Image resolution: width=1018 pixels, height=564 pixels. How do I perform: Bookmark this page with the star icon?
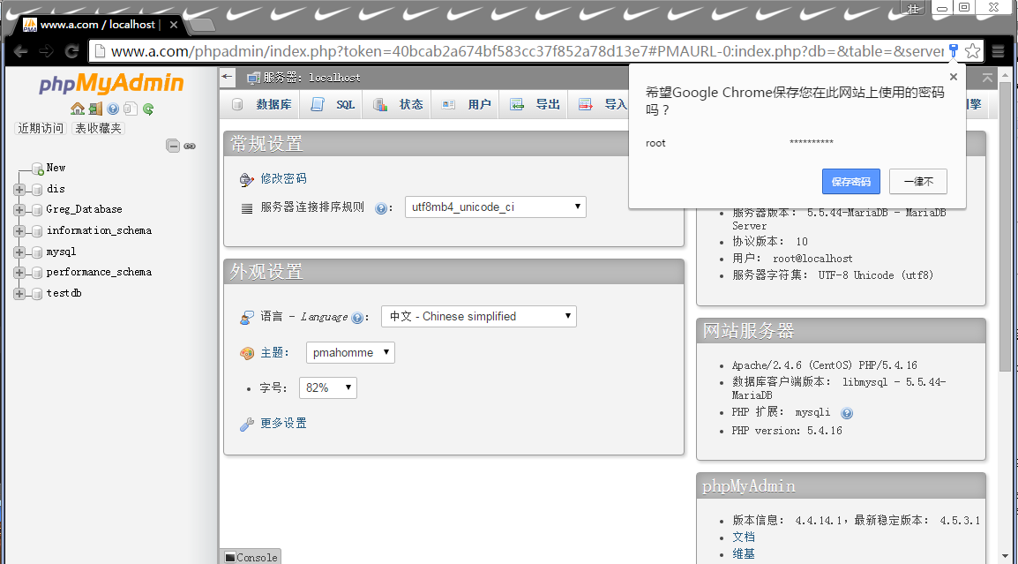point(972,50)
